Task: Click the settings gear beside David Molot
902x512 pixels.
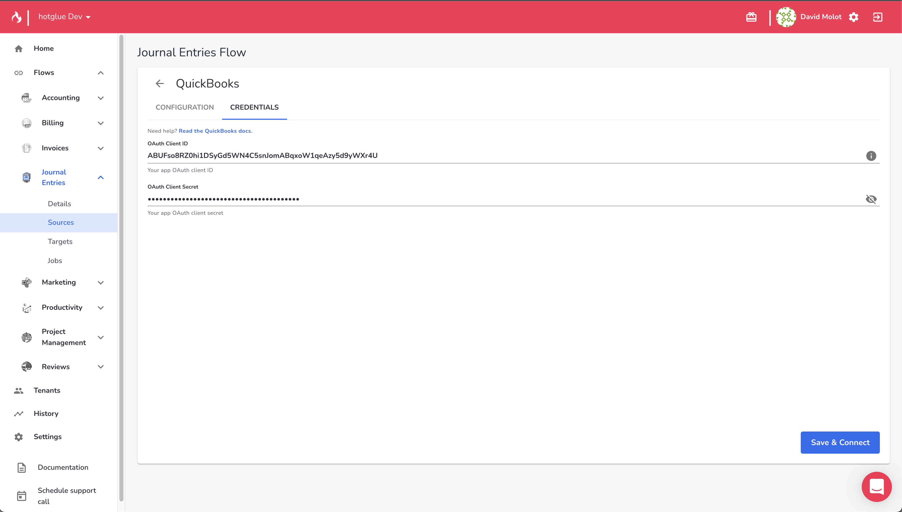Action: pos(853,17)
